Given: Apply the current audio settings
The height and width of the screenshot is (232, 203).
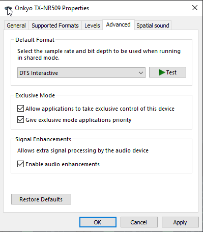Looking at the screenshot, I should coord(180,222).
